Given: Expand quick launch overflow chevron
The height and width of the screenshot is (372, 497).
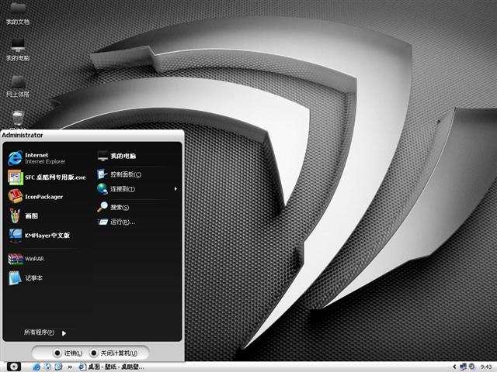Looking at the screenshot, I should point(70,367).
